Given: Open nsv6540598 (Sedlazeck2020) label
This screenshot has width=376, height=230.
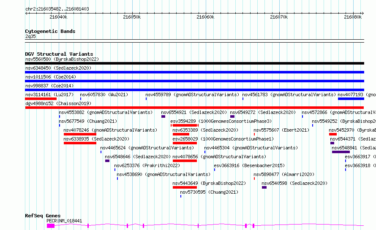Looking at the screenshot, I should tap(294, 183).
